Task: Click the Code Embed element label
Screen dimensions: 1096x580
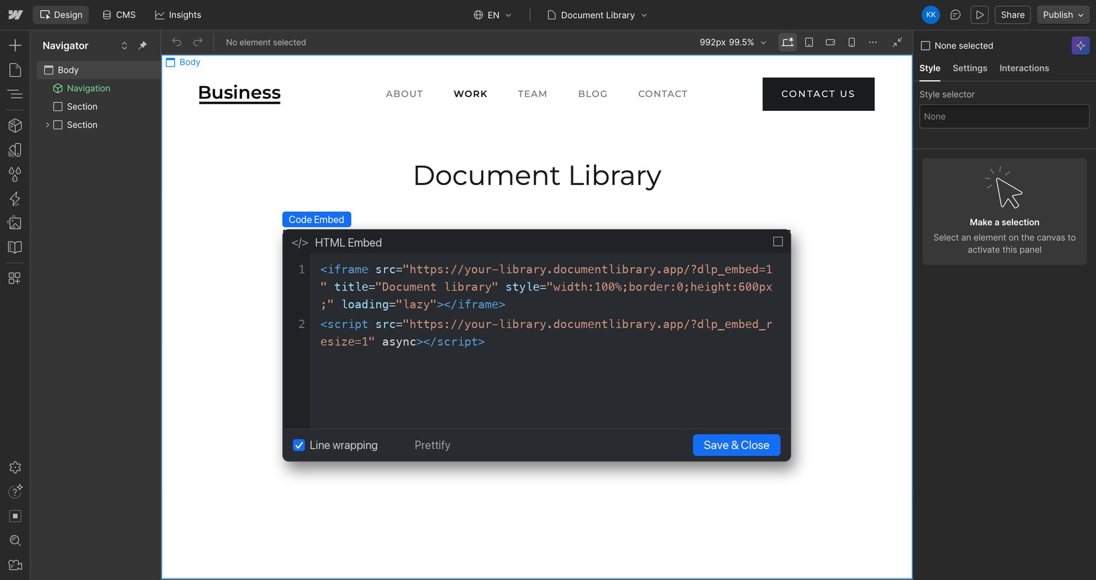Action: [x=316, y=219]
